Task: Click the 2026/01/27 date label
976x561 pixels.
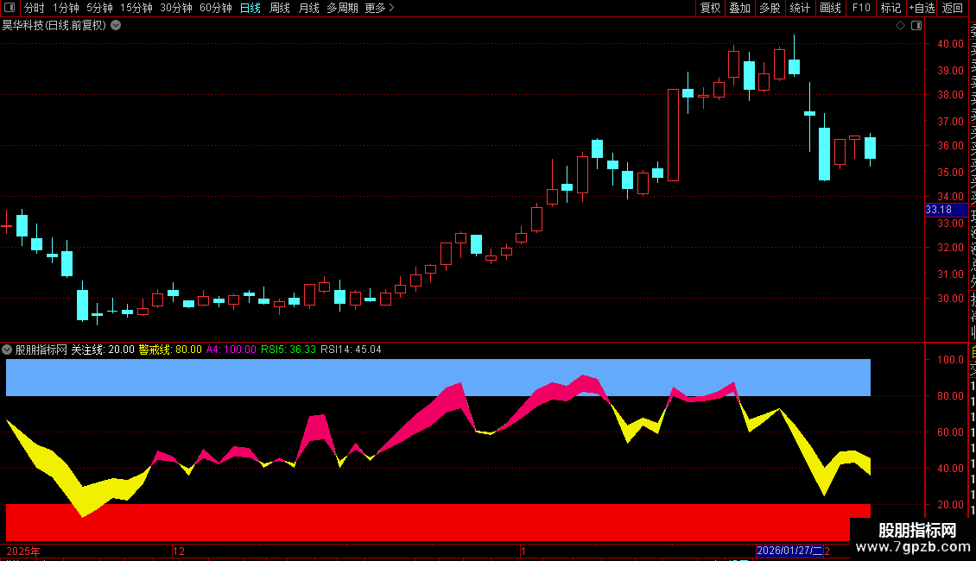Action: (789, 551)
